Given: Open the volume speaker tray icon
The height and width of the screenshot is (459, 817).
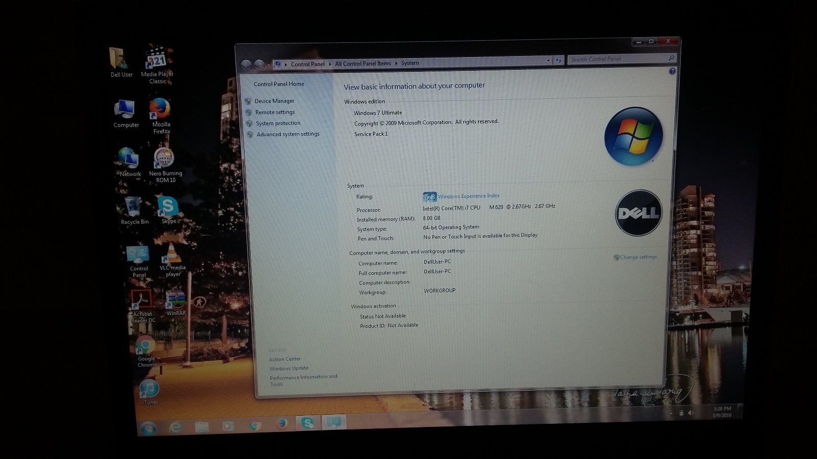Looking at the screenshot, I should pos(690,413).
